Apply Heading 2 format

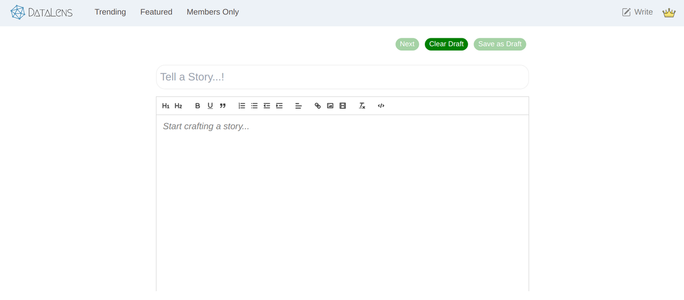pos(178,106)
